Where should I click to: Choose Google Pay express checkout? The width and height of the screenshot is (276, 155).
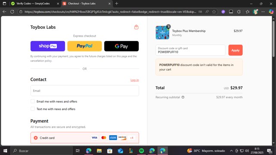click(x=122, y=46)
